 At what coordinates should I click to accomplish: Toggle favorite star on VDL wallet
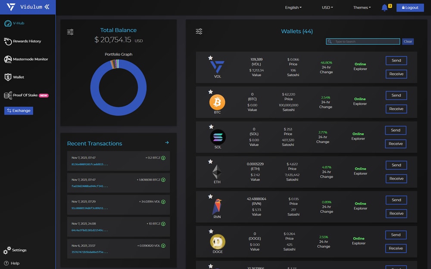tap(210, 58)
